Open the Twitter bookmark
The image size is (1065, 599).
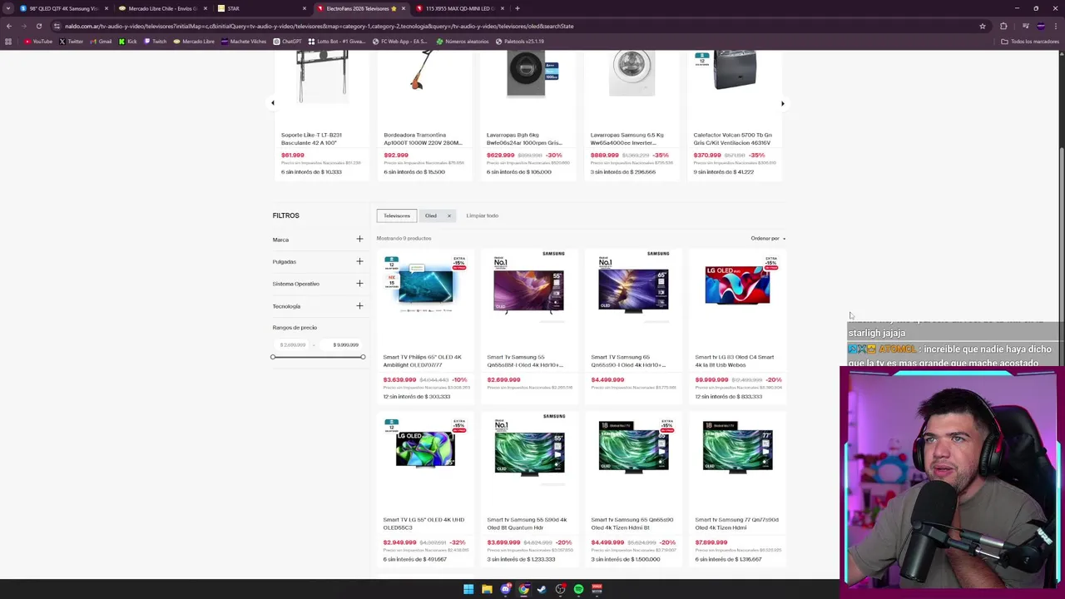point(72,42)
